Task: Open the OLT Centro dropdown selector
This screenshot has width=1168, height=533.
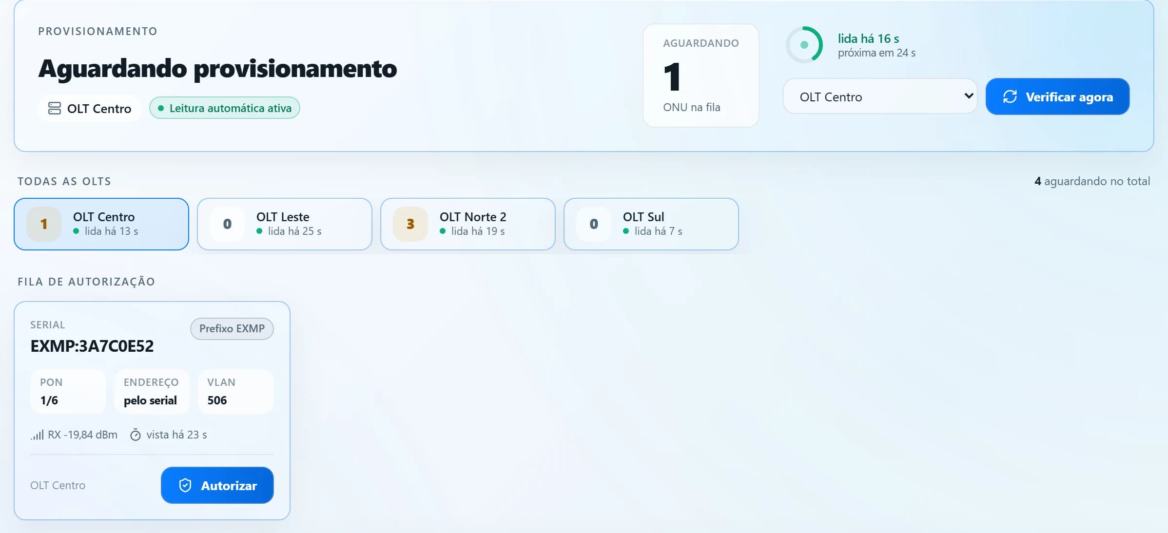Action: click(880, 96)
